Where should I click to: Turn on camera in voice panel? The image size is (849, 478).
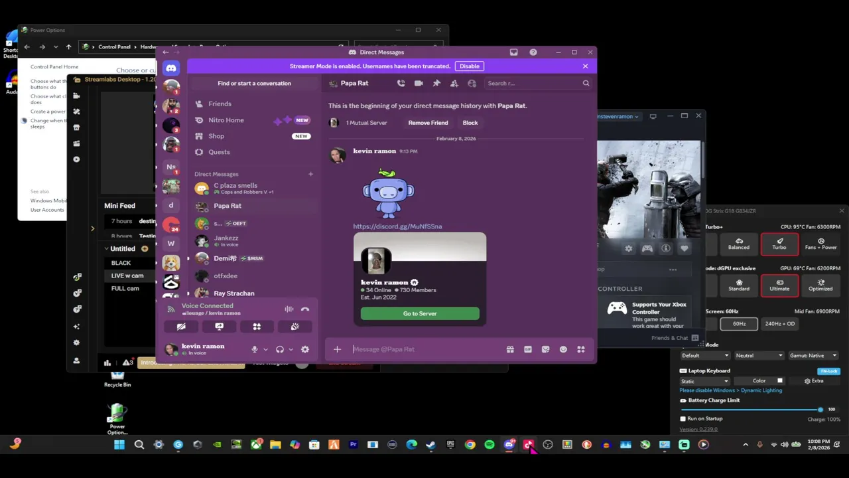181,327
